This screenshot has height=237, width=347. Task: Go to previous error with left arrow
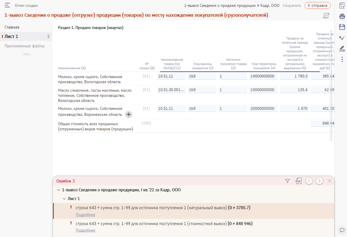[x=309, y=181]
